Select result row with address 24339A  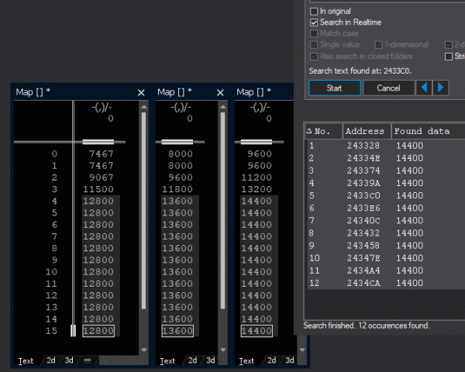click(x=385, y=183)
